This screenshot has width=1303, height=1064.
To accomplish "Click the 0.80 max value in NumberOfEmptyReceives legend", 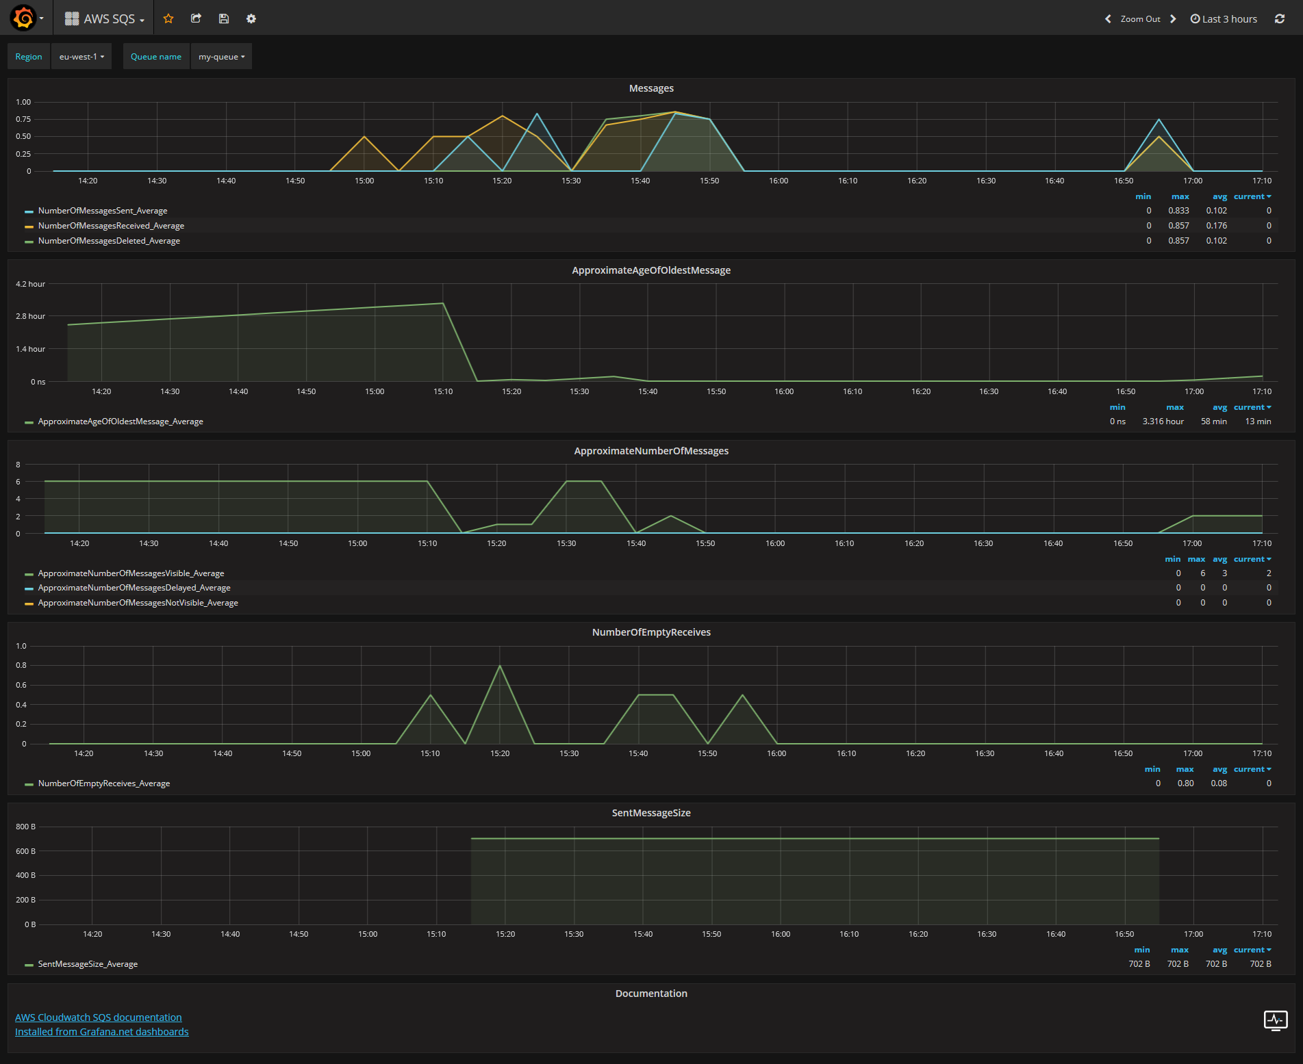I will [x=1185, y=783].
